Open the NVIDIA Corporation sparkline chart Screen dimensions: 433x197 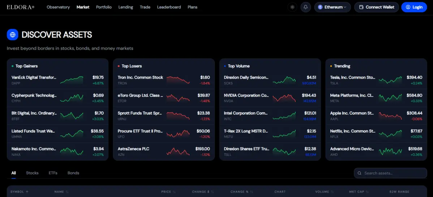(284, 98)
